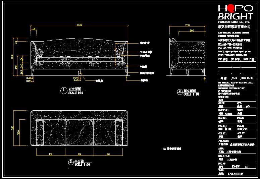260x179 pixels.
Task: Click the circled number 2 view marker
Action: point(180,92)
